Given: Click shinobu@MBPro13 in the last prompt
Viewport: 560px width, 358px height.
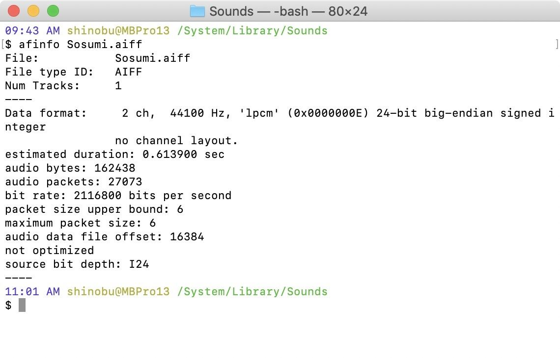Looking at the screenshot, I should [118, 292].
